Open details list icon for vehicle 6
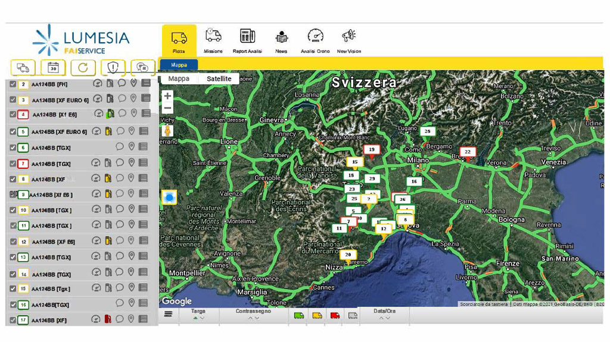610x342 pixels. click(143, 146)
